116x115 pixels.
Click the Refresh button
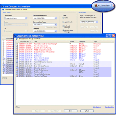click(87, 111)
